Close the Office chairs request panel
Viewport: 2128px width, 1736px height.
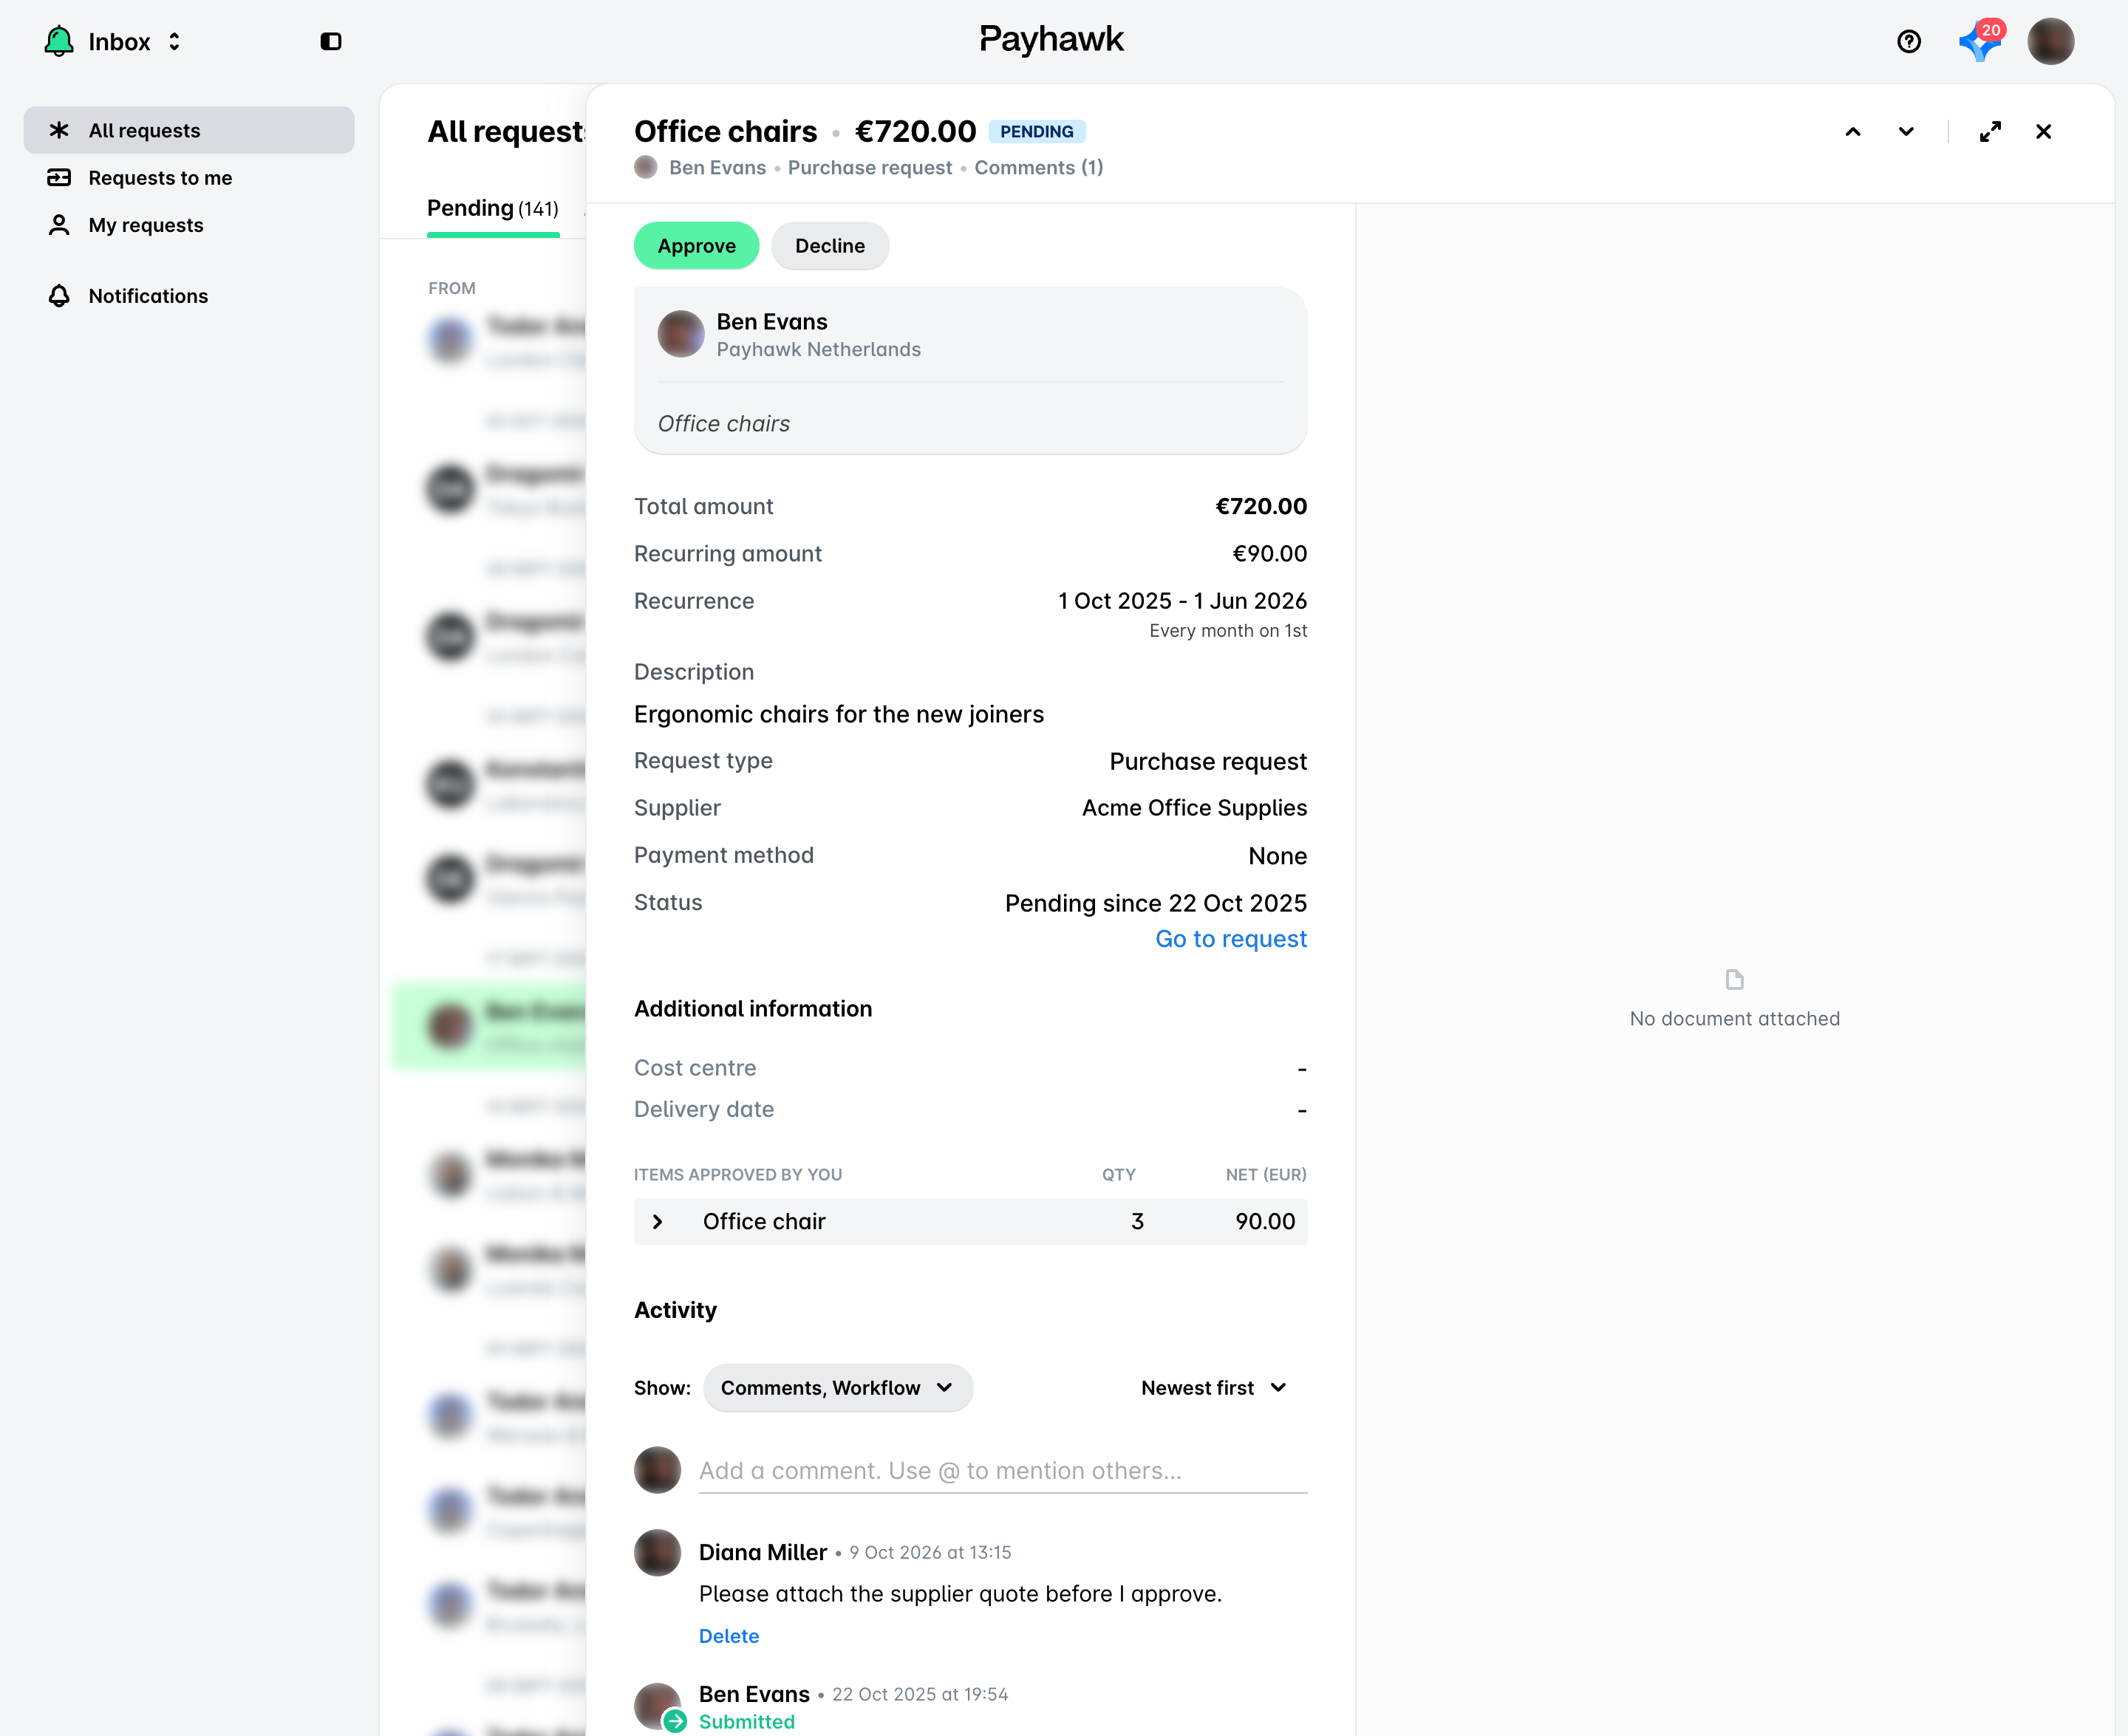(x=2043, y=132)
